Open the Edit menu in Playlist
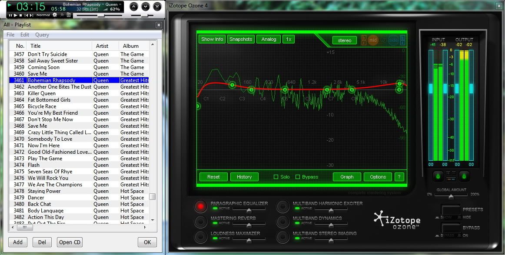505x255 pixels. [x=25, y=35]
